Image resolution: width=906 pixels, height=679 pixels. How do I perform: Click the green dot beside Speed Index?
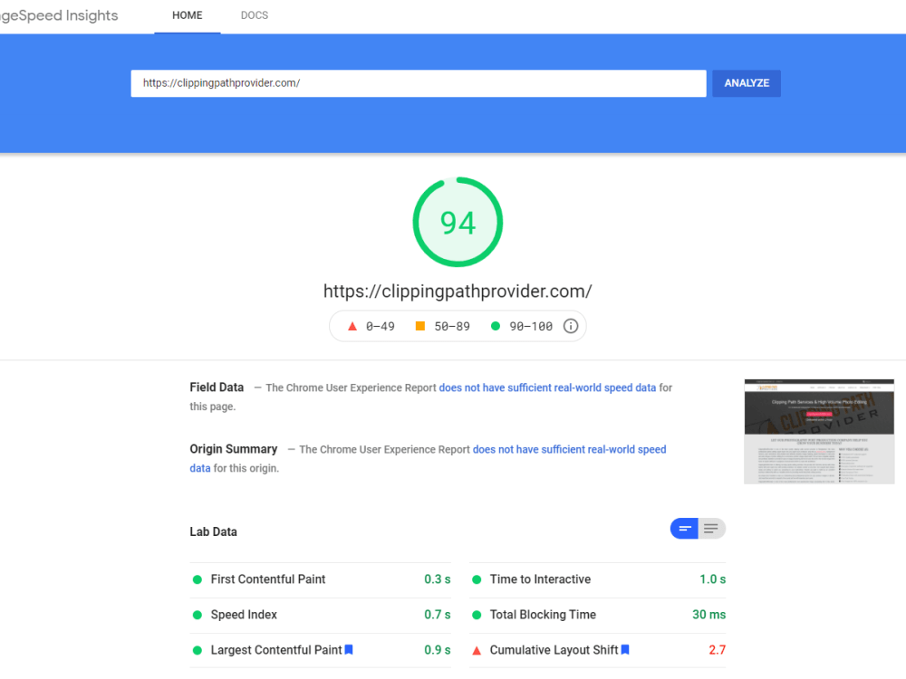click(x=197, y=615)
